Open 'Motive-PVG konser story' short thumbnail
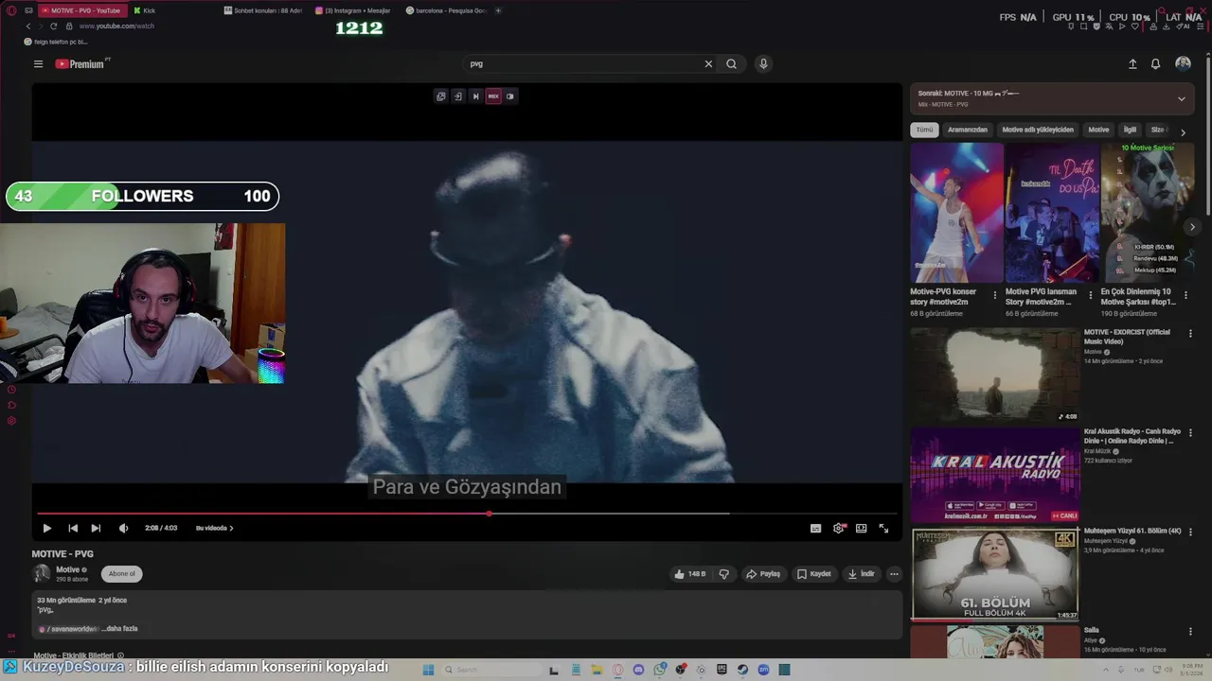 pyautogui.click(x=956, y=213)
